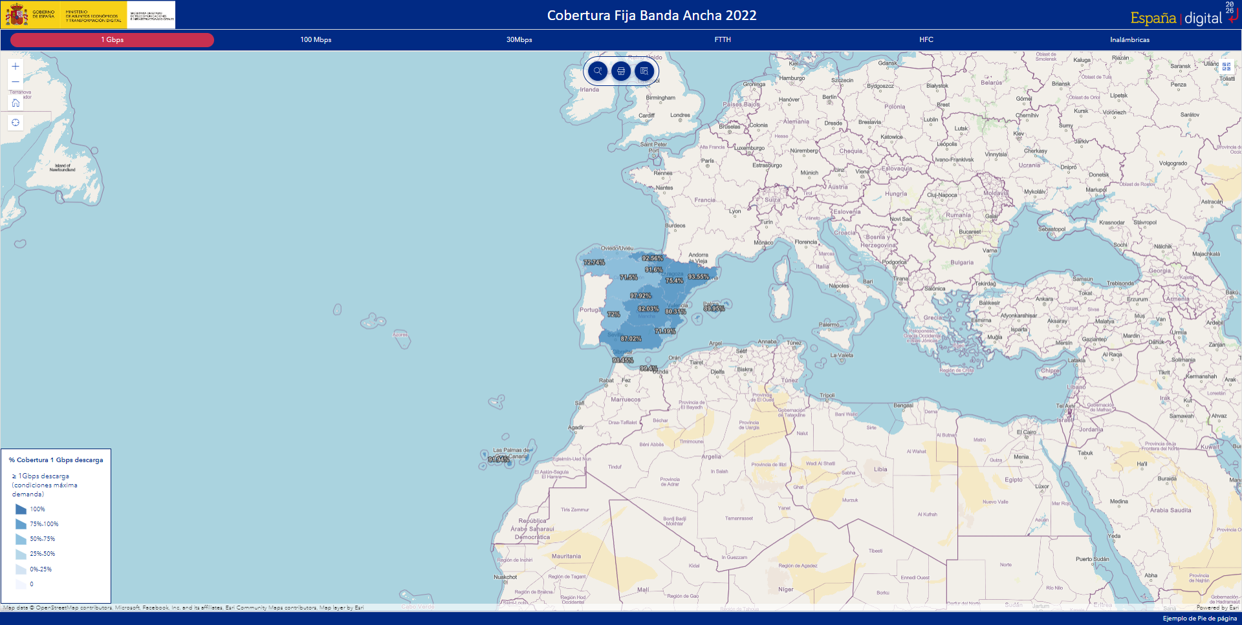Click the Portugal label on the map
1242x625 pixels.
click(x=590, y=310)
